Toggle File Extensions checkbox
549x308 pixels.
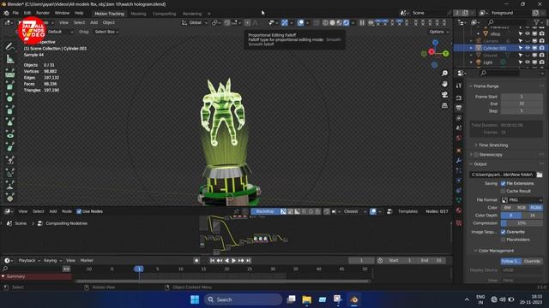[504, 183]
